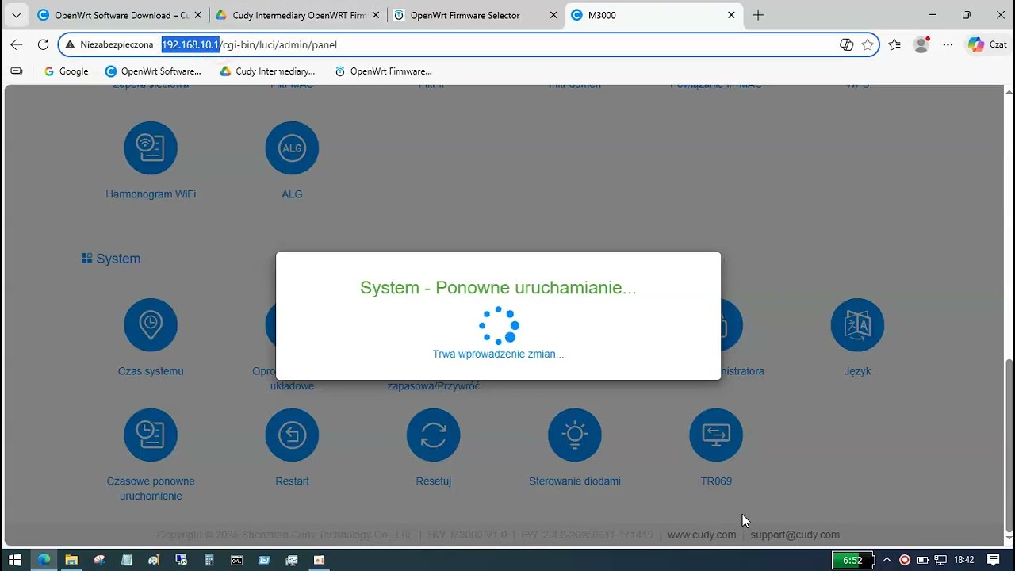Screen dimensions: 1015x571
Task: Open File Explorer in taskbar
Action: point(71,560)
